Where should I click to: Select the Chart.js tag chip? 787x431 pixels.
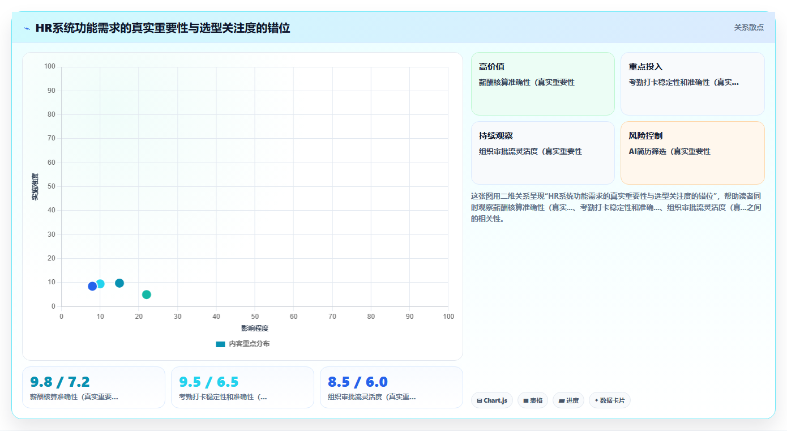click(x=492, y=400)
